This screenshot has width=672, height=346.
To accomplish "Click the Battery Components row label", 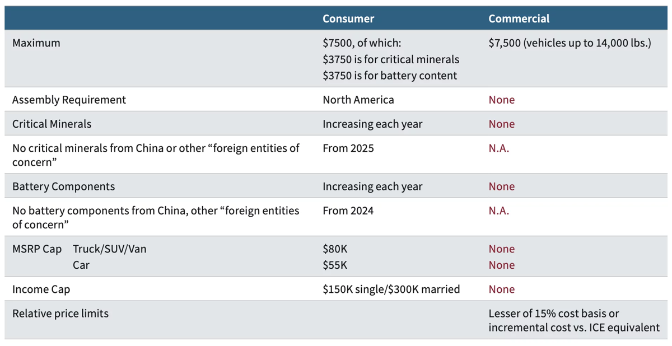I will click(63, 186).
